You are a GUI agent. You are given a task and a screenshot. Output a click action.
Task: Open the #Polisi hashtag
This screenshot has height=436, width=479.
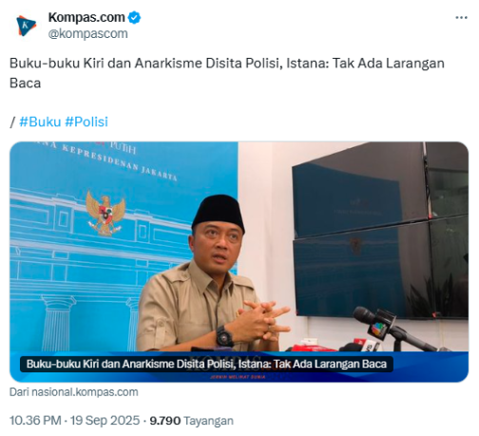[x=86, y=122]
